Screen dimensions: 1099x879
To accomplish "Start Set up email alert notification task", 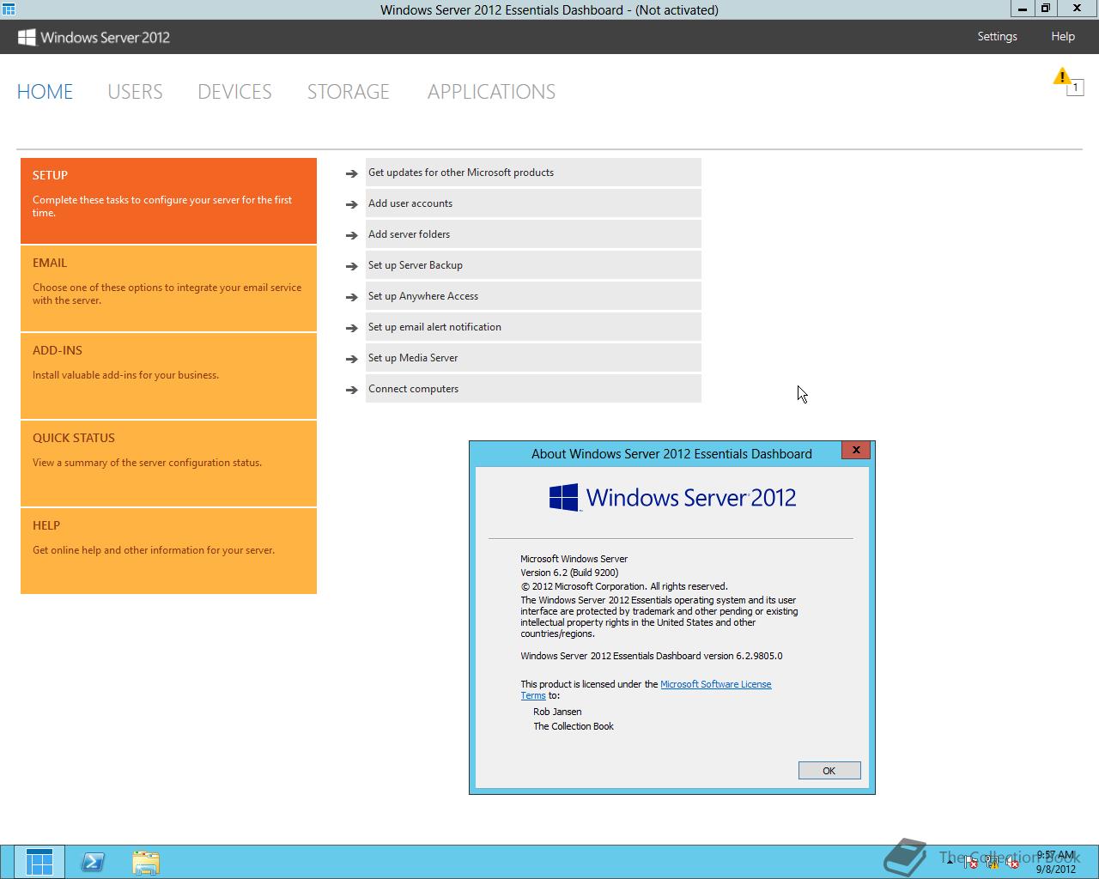I will [x=533, y=327].
